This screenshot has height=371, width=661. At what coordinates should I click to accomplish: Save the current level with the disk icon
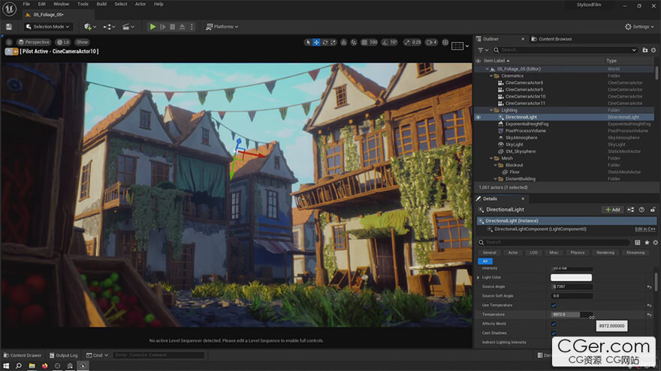[x=9, y=26]
